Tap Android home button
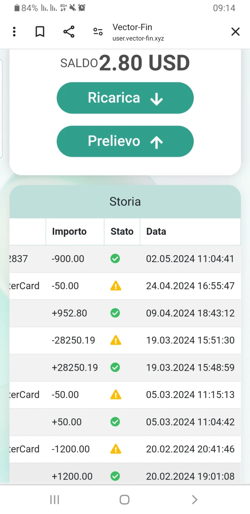The height and width of the screenshot is (514, 250). point(125,500)
